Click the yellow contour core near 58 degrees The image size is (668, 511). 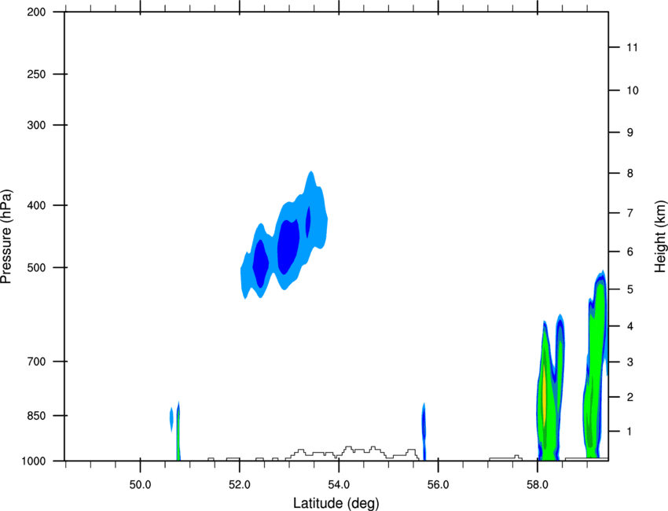click(x=544, y=397)
